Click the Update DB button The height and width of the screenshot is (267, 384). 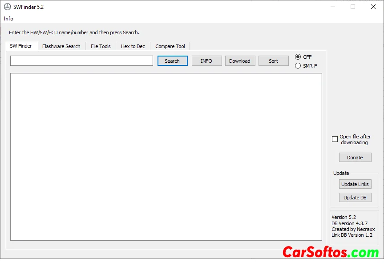tap(355, 198)
